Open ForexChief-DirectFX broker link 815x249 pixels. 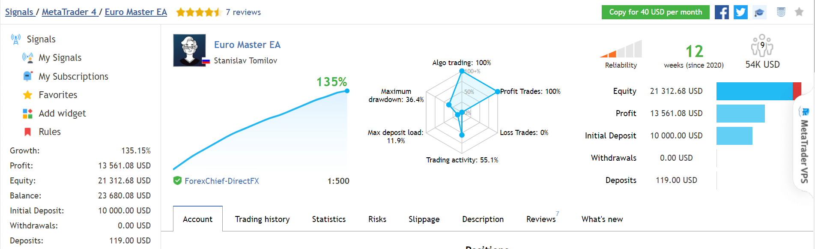tap(222, 181)
